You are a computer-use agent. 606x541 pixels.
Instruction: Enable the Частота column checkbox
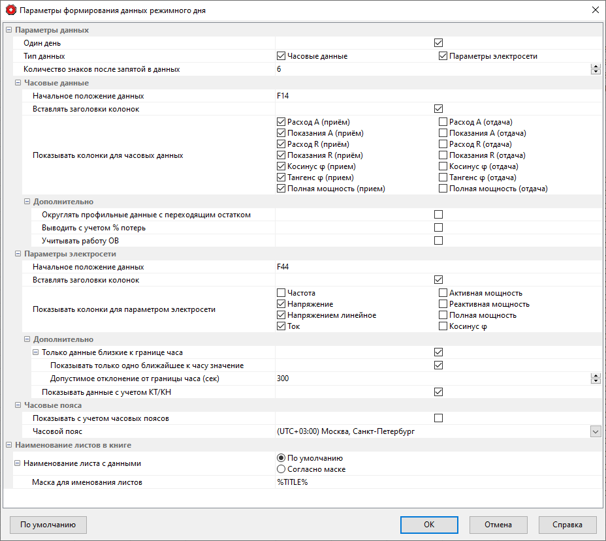click(281, 293)
